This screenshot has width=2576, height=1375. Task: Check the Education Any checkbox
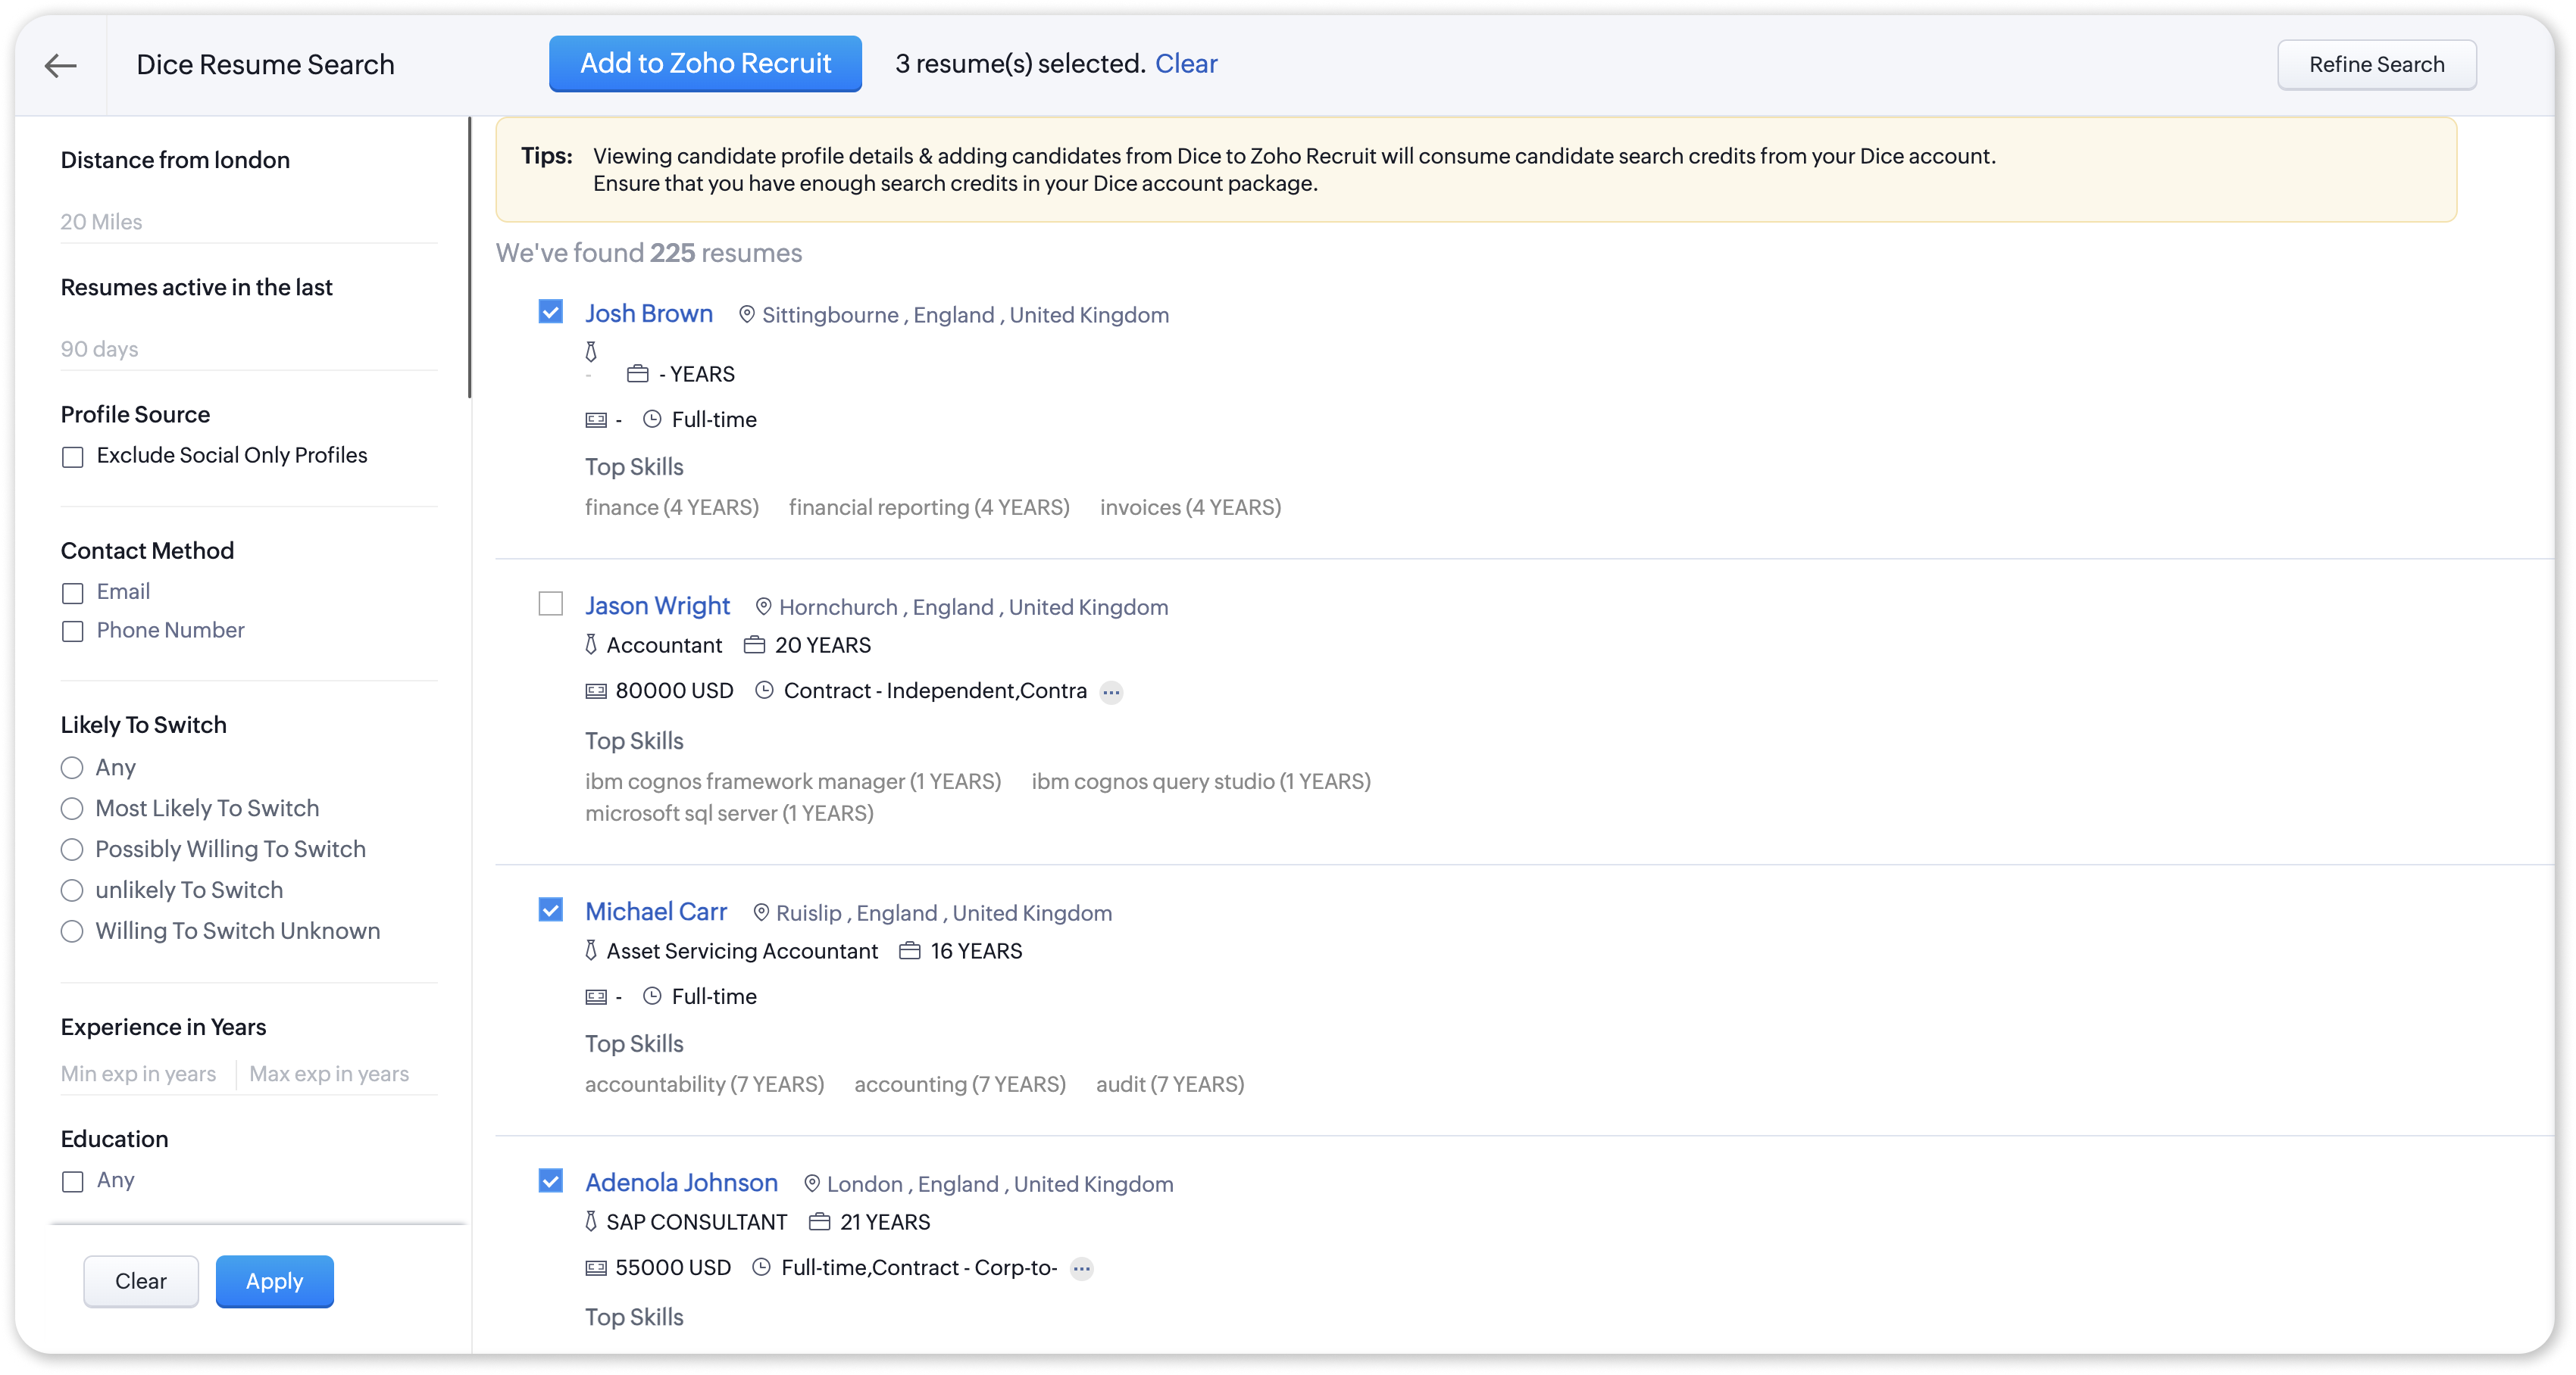pyautogui.click(x=72, y=1181)
